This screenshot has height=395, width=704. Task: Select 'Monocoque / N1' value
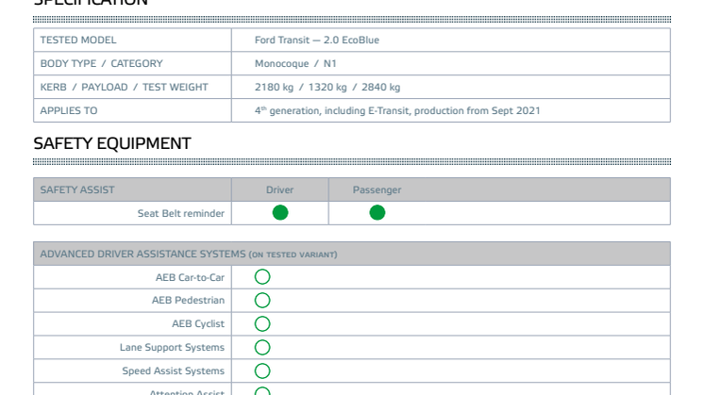tap(295, 64)
